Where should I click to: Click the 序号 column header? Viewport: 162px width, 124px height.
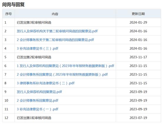tap(9, 14)
